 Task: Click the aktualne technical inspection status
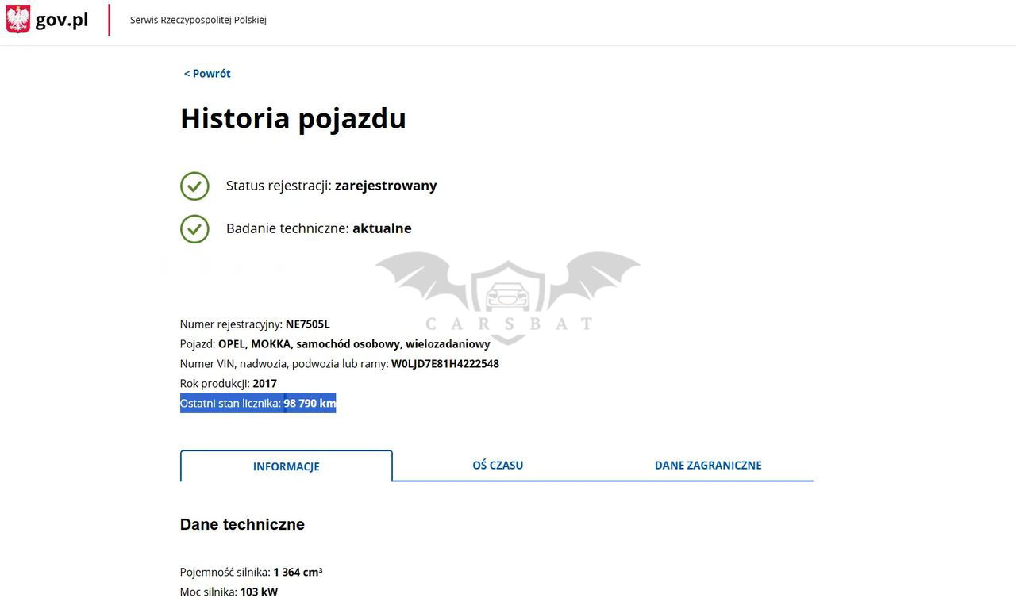coord(382,228)
